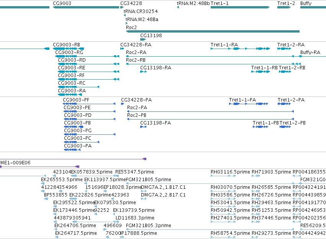Click the IP17888.5prime EST label

(x=139, y=234)
